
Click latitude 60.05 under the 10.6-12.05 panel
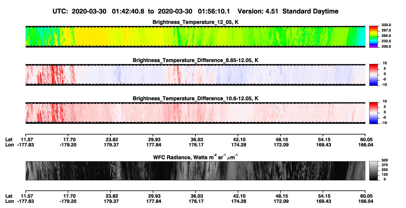[367, 140]
